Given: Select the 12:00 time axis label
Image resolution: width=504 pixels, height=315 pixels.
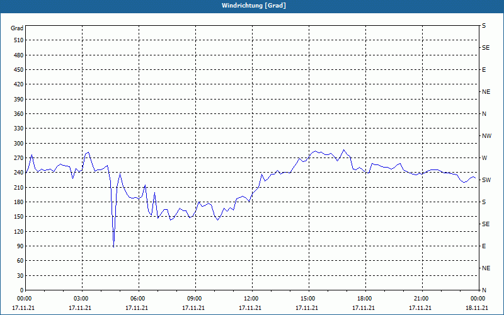Looking at the screenshot, I should [x=252, y=299].
